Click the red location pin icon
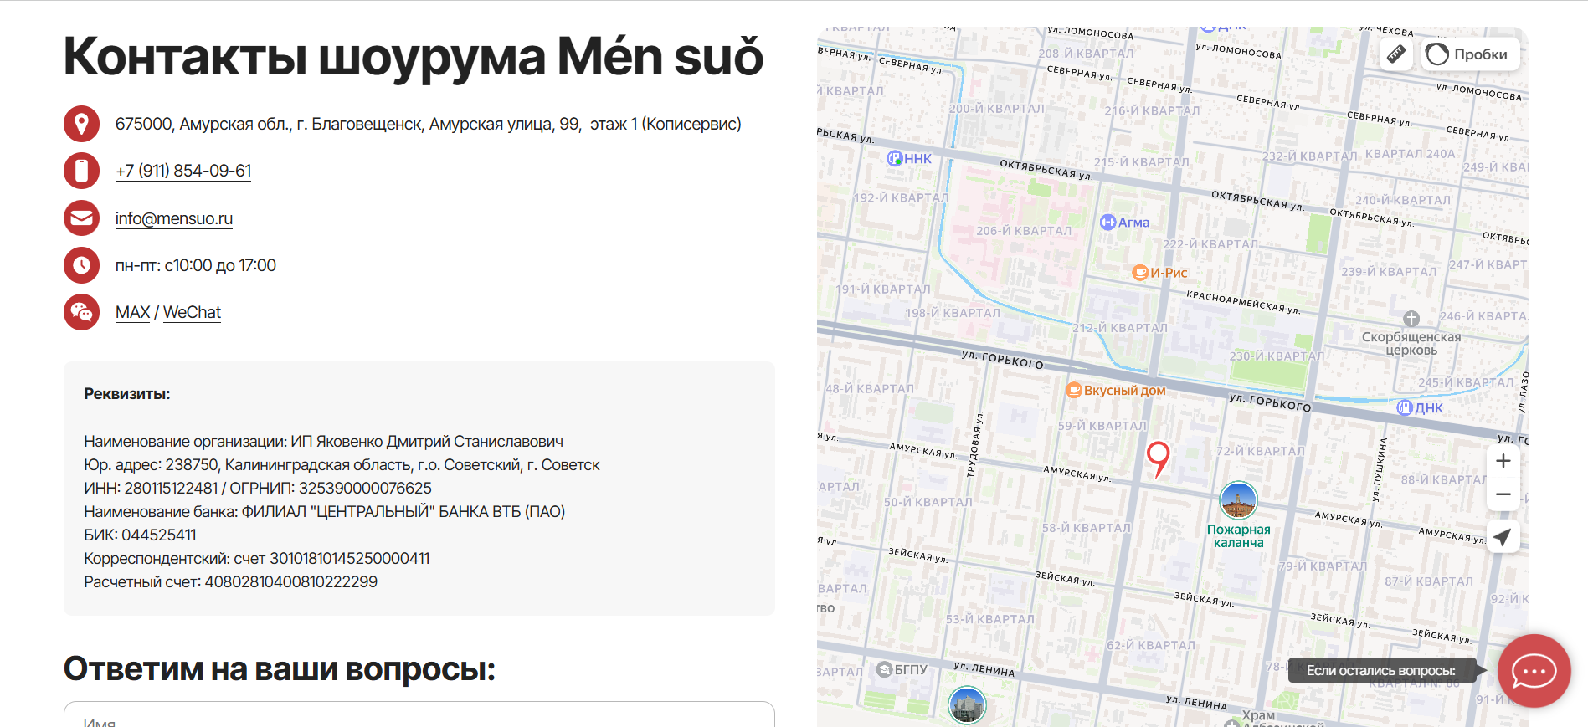This screenshot has height=727, width=1588. coord(81,124)
